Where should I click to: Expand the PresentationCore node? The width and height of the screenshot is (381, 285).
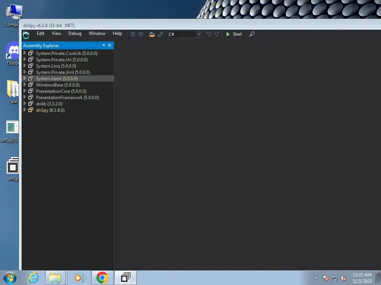[25, 91]
